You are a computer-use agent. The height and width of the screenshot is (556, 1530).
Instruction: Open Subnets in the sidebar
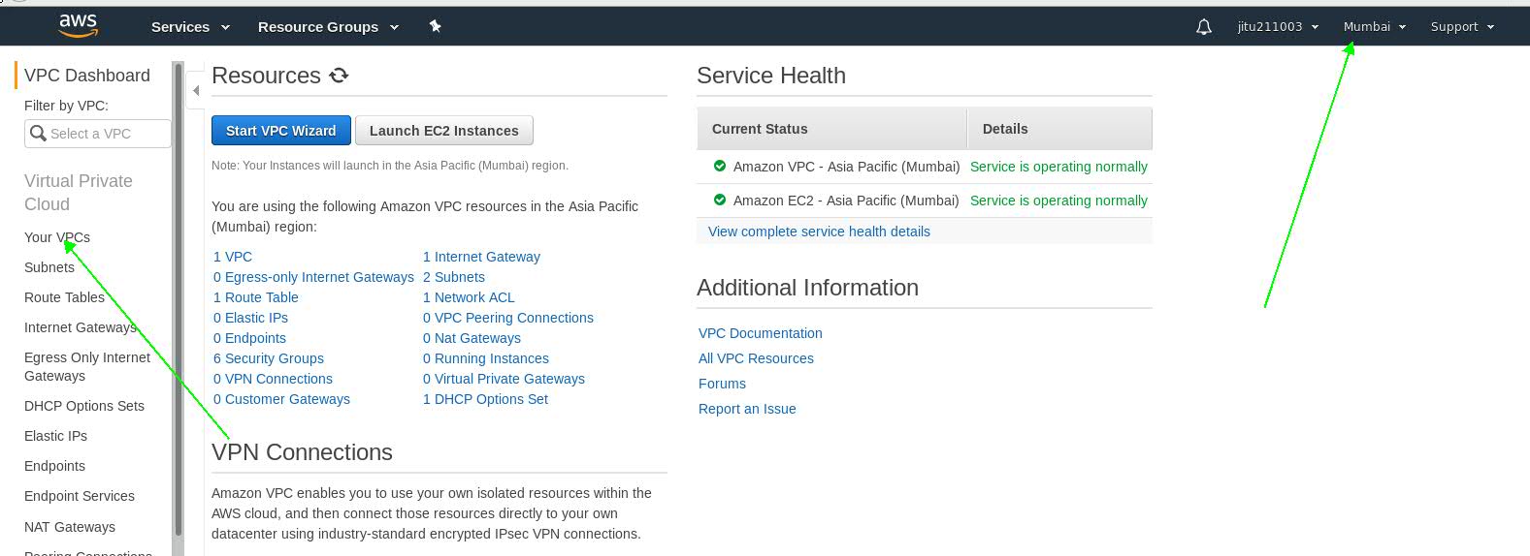[x=49, y=267]
